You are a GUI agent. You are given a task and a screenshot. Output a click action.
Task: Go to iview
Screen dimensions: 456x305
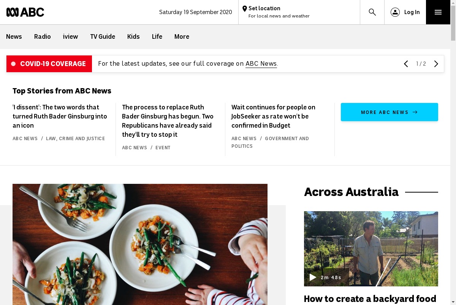click(x=70, y=36)
